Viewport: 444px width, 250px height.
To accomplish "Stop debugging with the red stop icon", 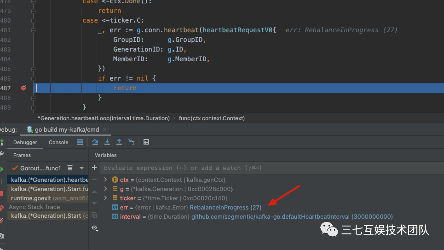I will [x=1, y=193].
